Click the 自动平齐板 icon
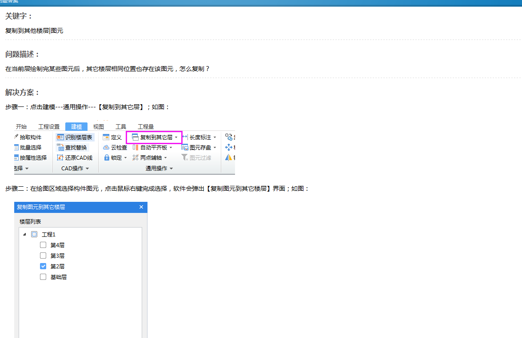The width and height of the screenshot is (522, 338). tap(135, 147)
